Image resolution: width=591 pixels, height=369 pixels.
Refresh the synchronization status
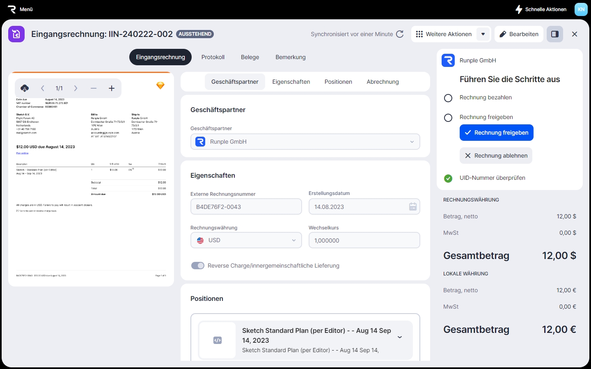click(400, 34)
